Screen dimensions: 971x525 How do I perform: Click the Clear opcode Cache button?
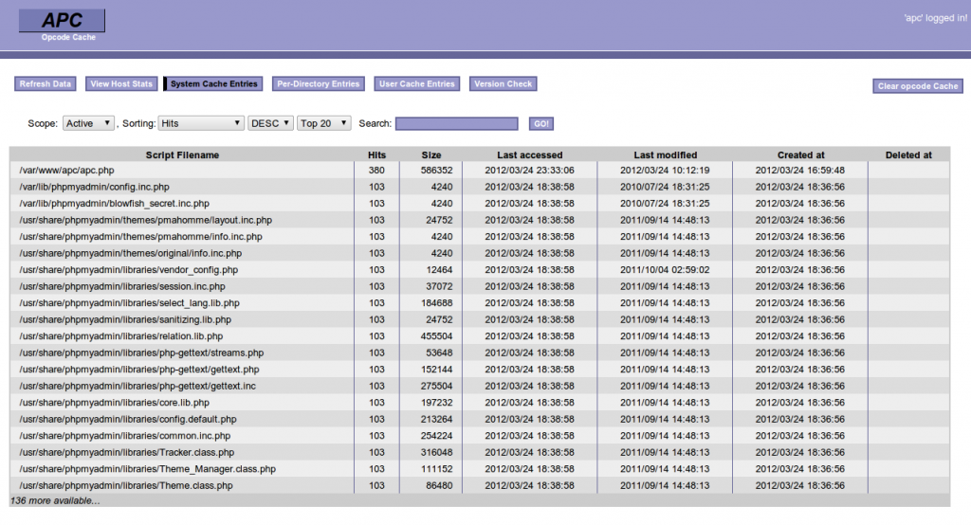(x=918, y=86)
